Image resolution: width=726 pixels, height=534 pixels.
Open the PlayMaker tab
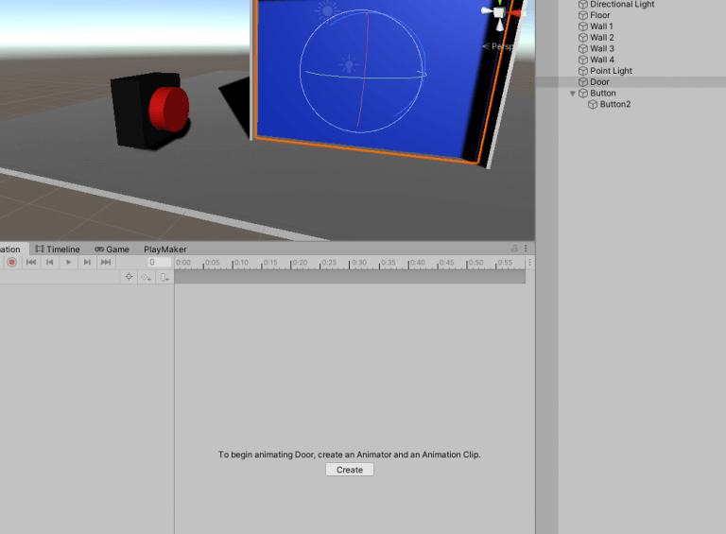pos(164,249)
